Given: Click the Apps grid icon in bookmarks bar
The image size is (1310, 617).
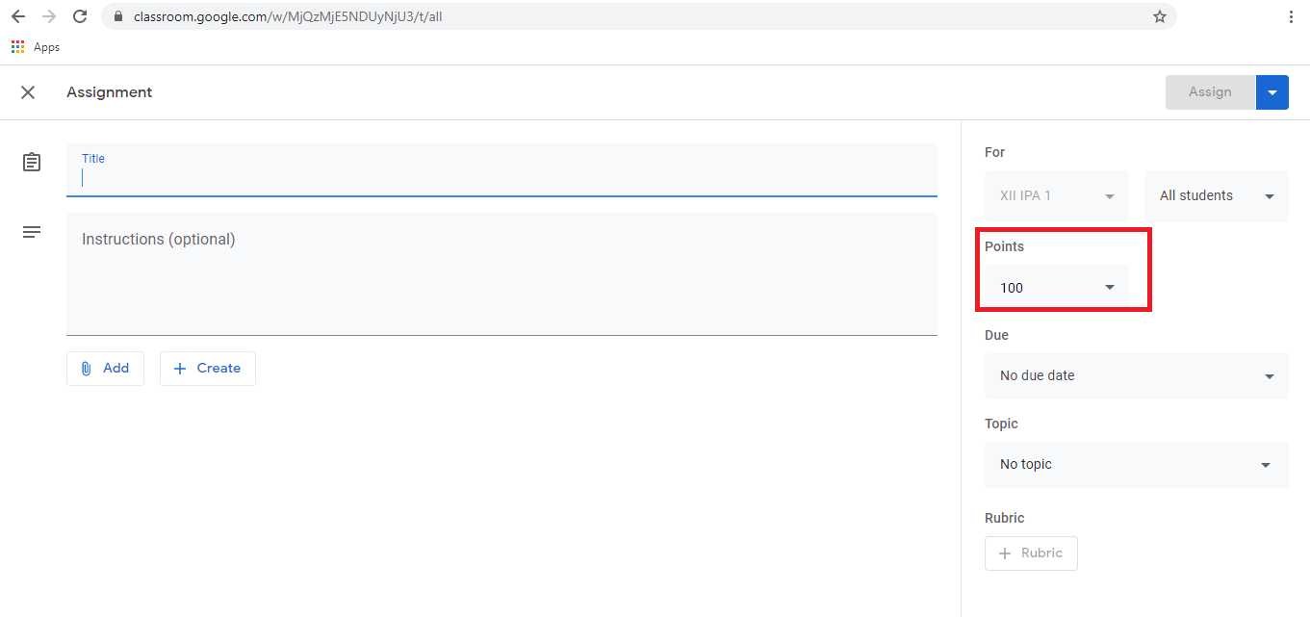Looking at the screenshot, I should pos(18,47).
